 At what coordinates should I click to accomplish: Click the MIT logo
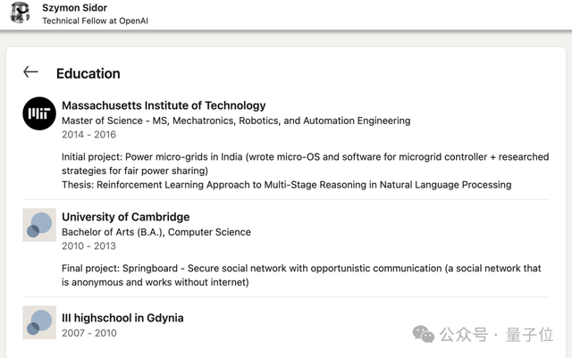pyautogui.click(x=39, y=112)
